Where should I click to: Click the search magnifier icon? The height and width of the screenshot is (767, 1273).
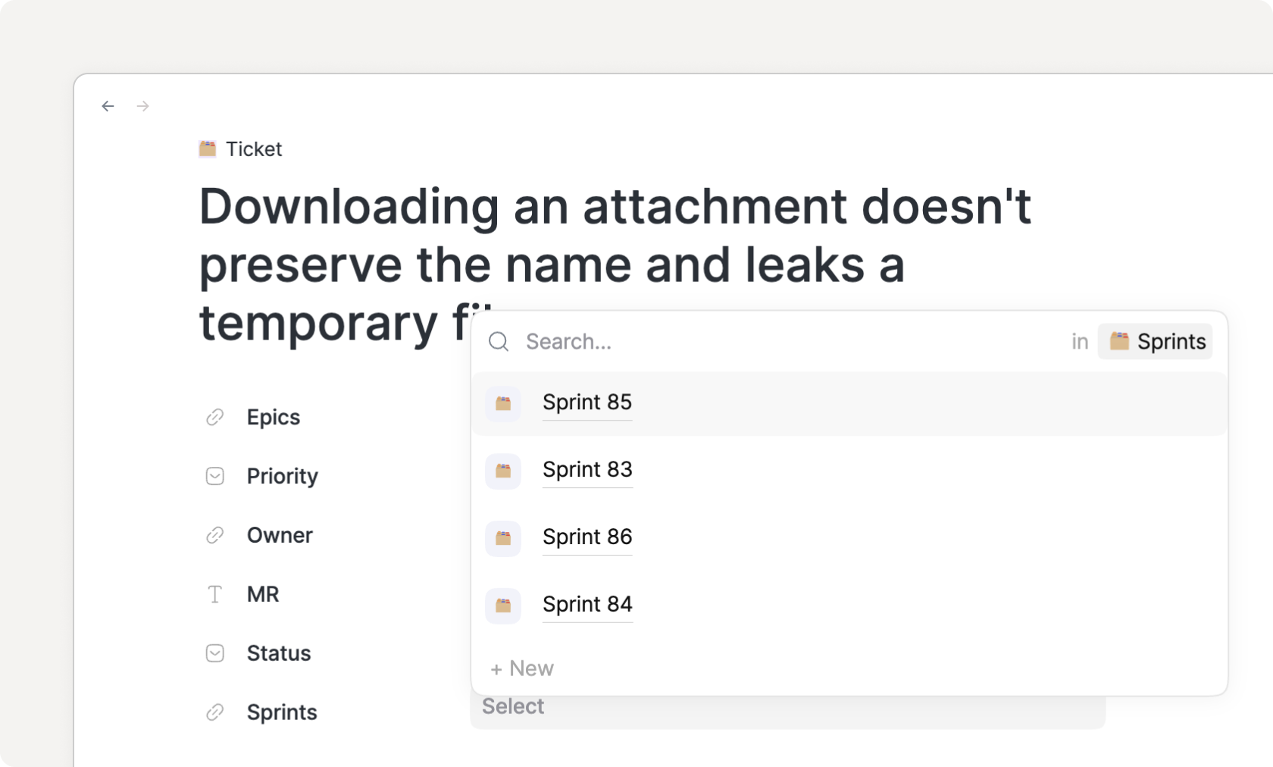click(499, 342)
